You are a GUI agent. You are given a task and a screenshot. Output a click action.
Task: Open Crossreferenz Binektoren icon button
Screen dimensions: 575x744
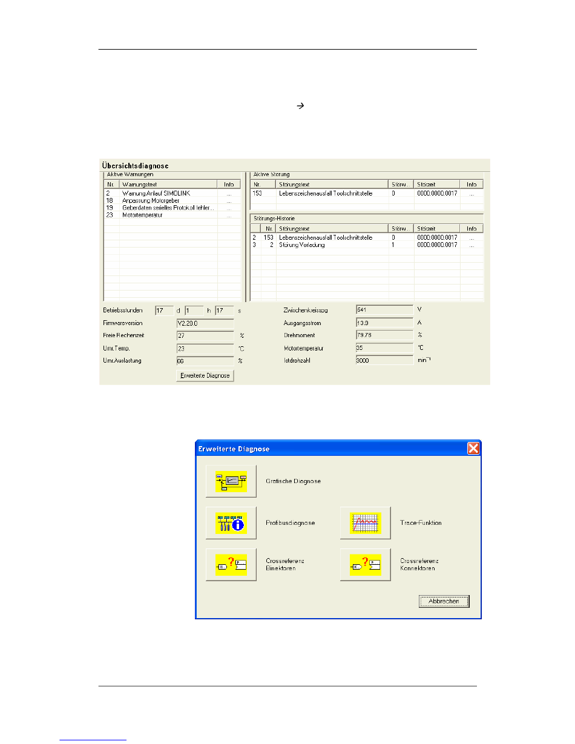pyautogui.click(x=231, y=565)
